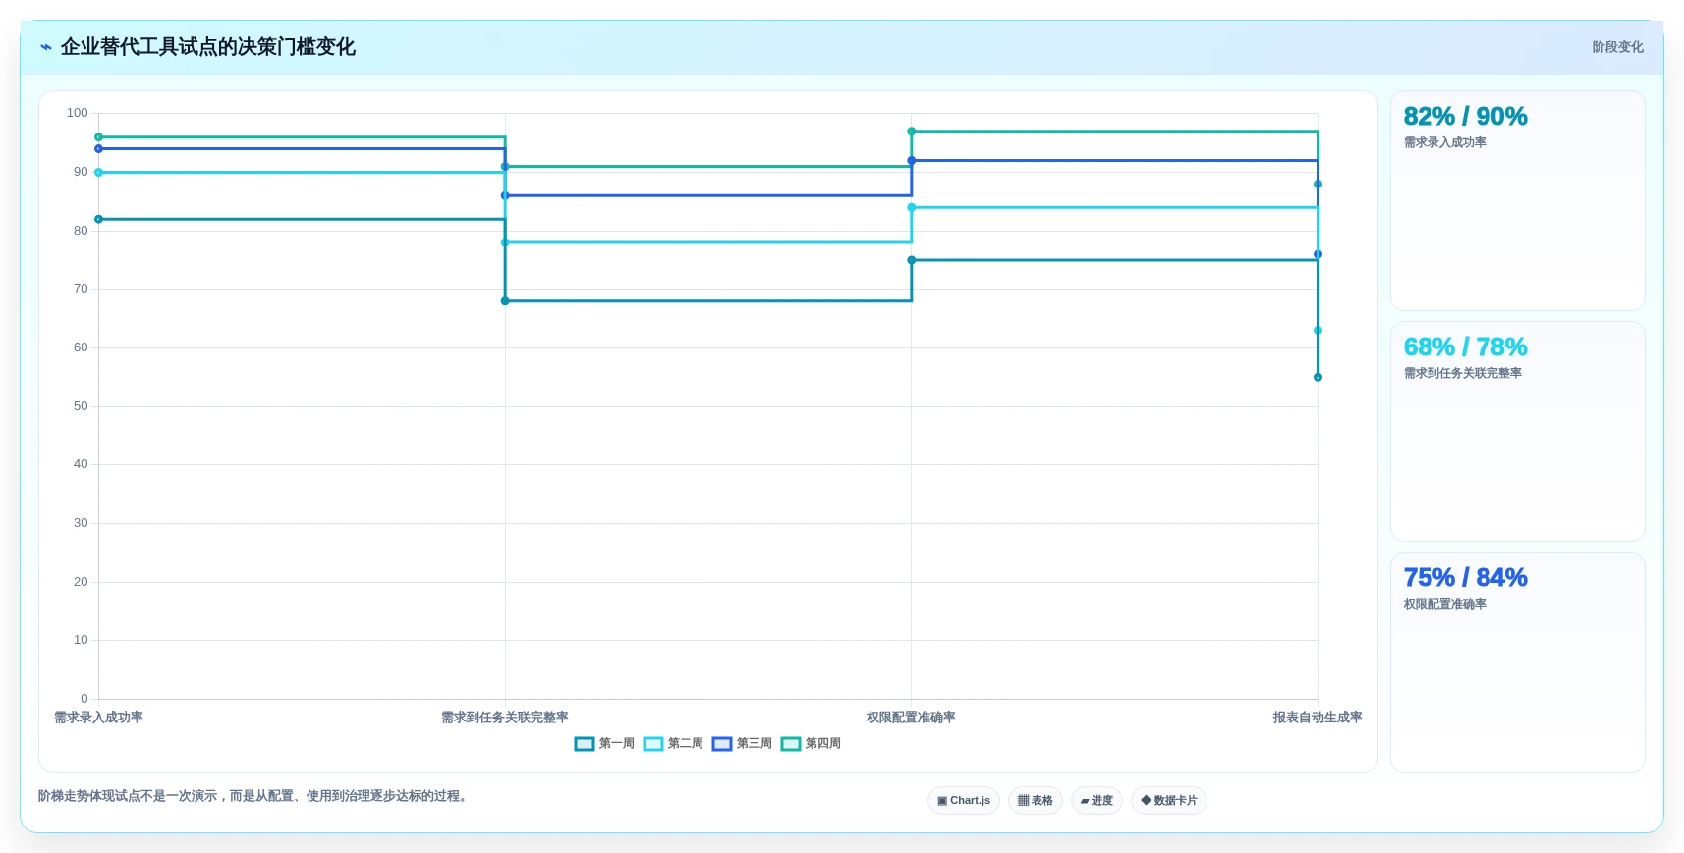Select the 进度 tag
1684x853 pixels.
[x=1096, y=801]
